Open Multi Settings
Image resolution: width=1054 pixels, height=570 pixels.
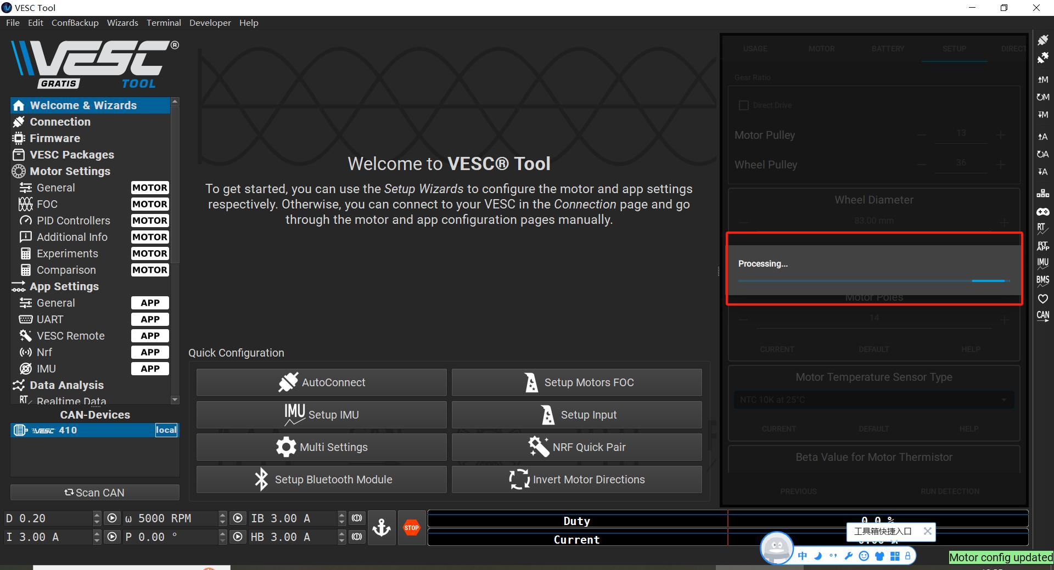[x=322, y=447]
